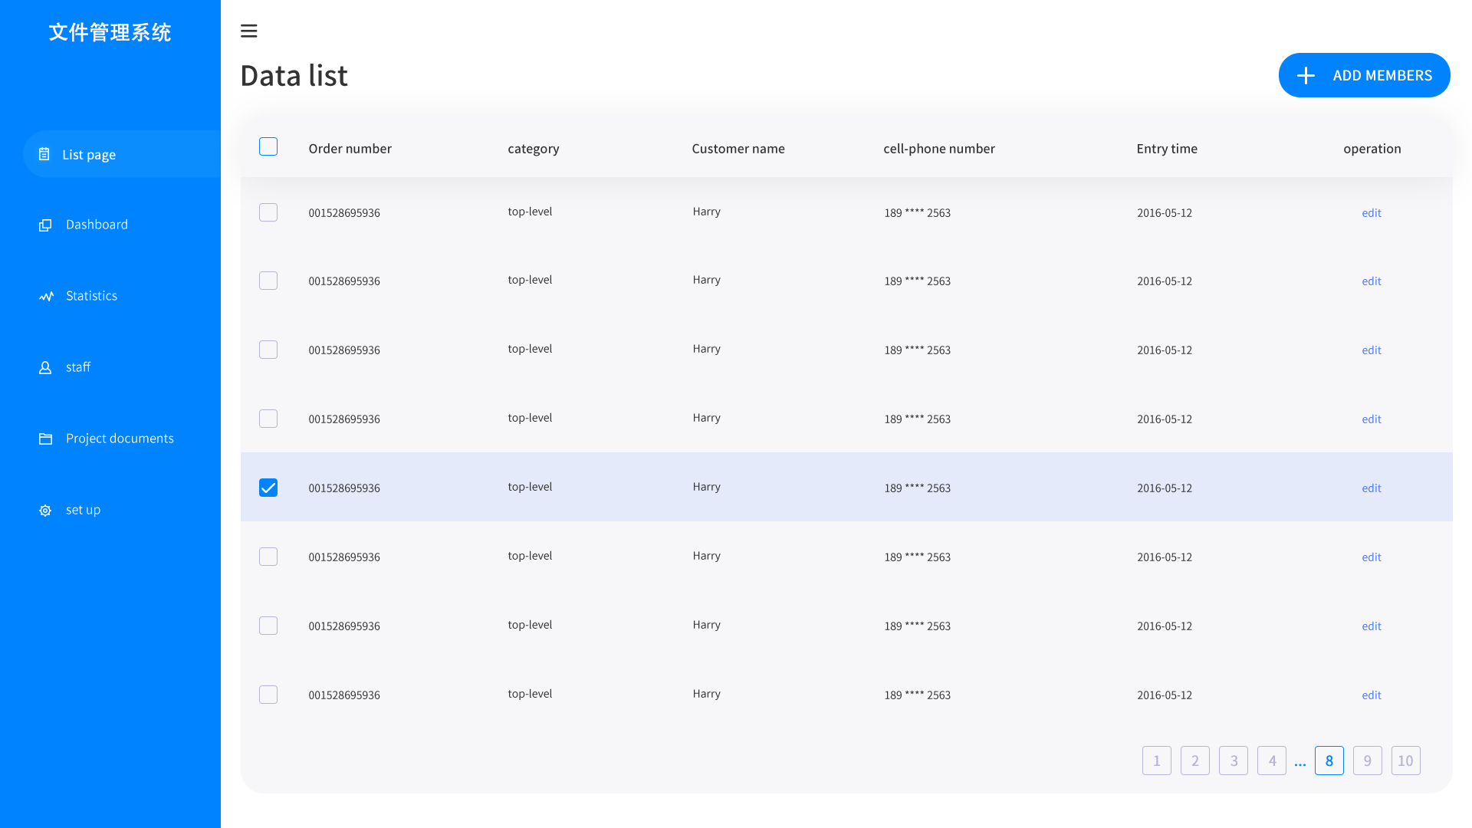This screenshot has height=828, width=1472.
Task: Click the hamburger menu icon
Action: [248, 31]
